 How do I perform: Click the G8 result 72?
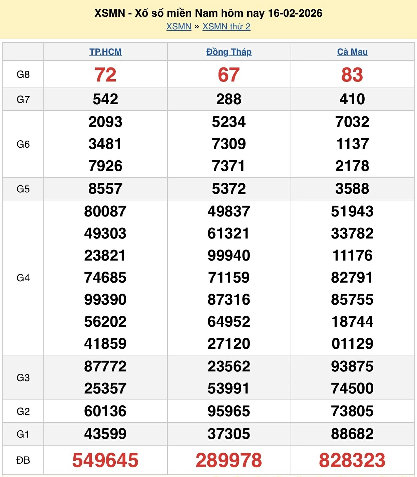coord(105,75)
